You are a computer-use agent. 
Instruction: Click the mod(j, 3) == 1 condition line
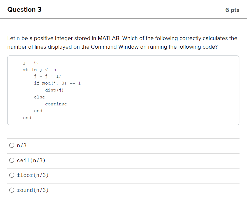(58, 83)
